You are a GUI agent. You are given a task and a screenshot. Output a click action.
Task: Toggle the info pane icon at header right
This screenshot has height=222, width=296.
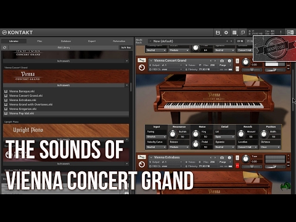[290, 33]
